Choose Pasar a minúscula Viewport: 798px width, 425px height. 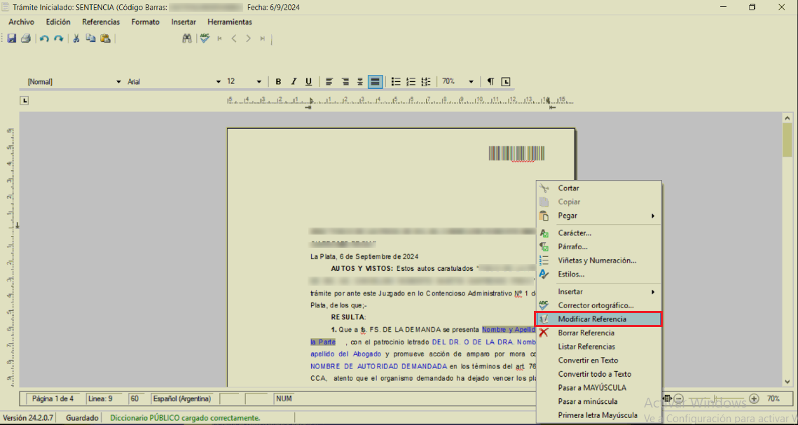(x=598, y=402)
